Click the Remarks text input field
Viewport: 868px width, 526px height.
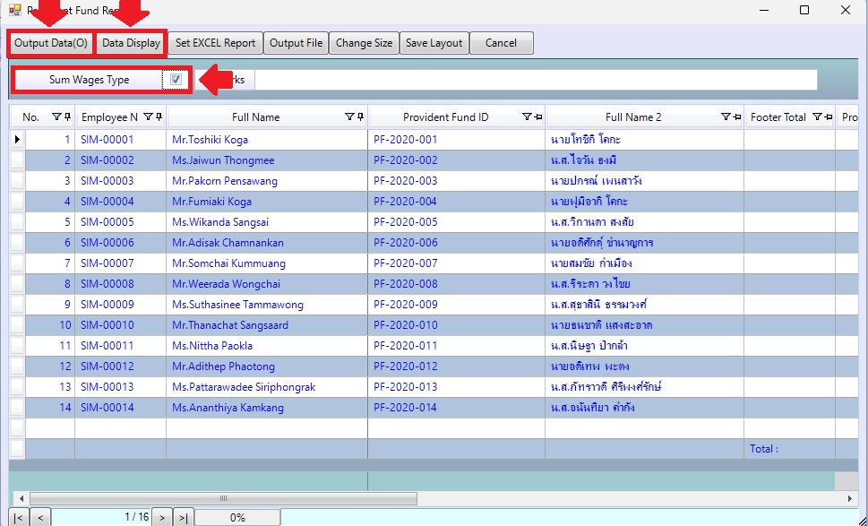[x=536, y=80]
